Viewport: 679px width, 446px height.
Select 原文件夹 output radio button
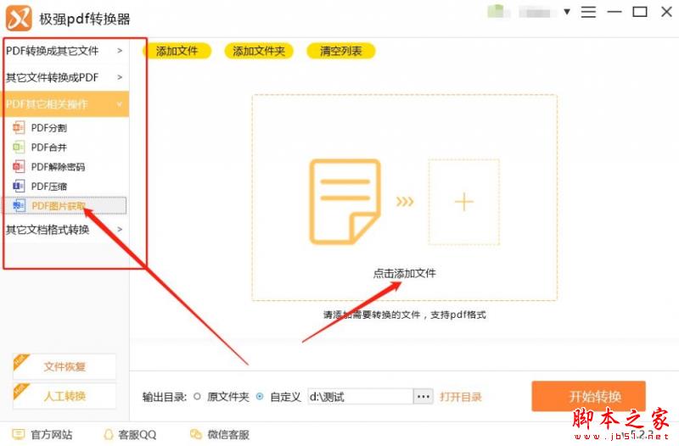pyautogui.click(x=198, y=396)
